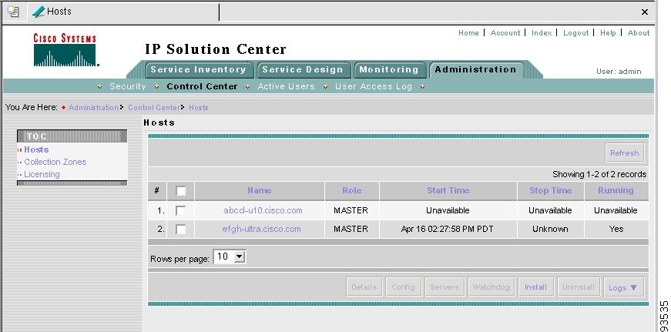The image size is (671, 332).
Task: Open the Logs dropdown button
Action: [623, 287]
